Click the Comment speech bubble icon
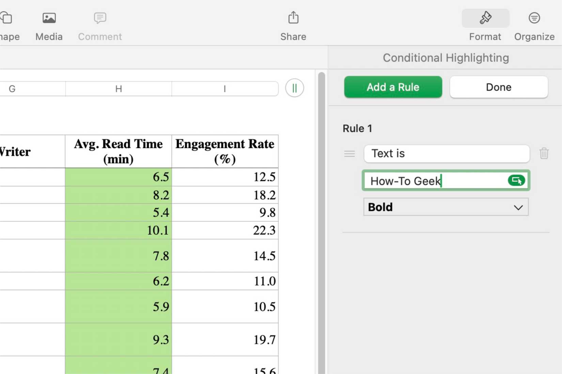The image size is (562, 374). click(100, 18)
